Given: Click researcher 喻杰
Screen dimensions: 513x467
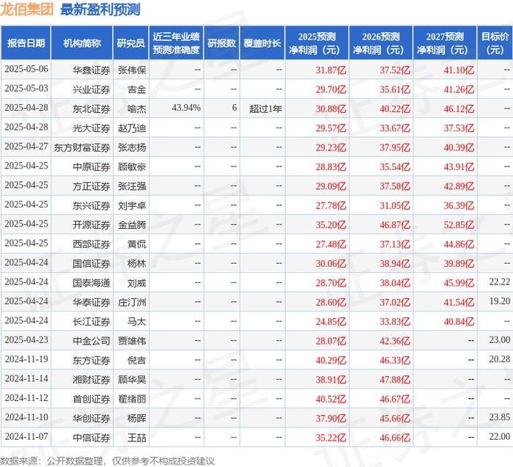Looking at the screenshot, I should [137, 109].
